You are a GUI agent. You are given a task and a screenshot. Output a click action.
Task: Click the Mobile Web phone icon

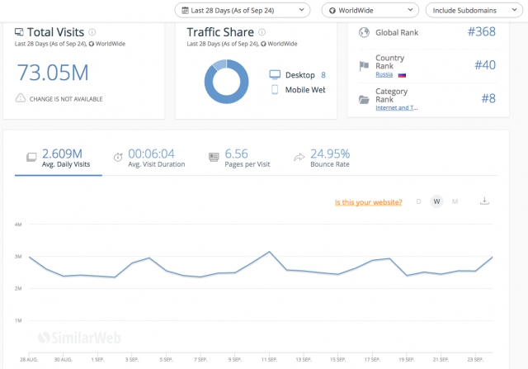click(x=275, y=89)
